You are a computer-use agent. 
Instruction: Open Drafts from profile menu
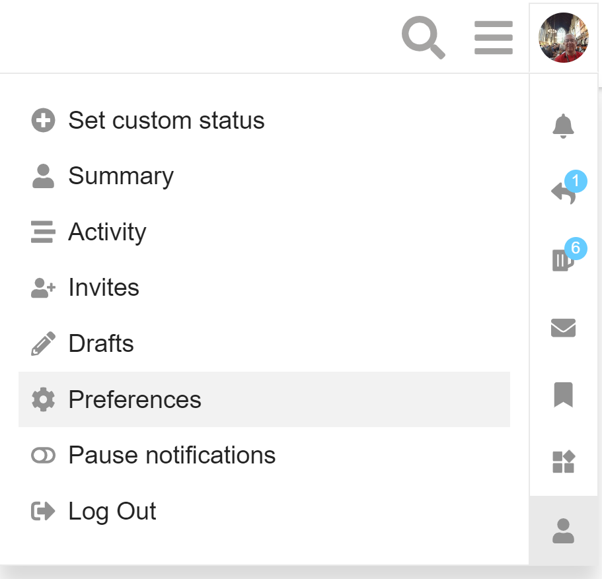point(101,344)
